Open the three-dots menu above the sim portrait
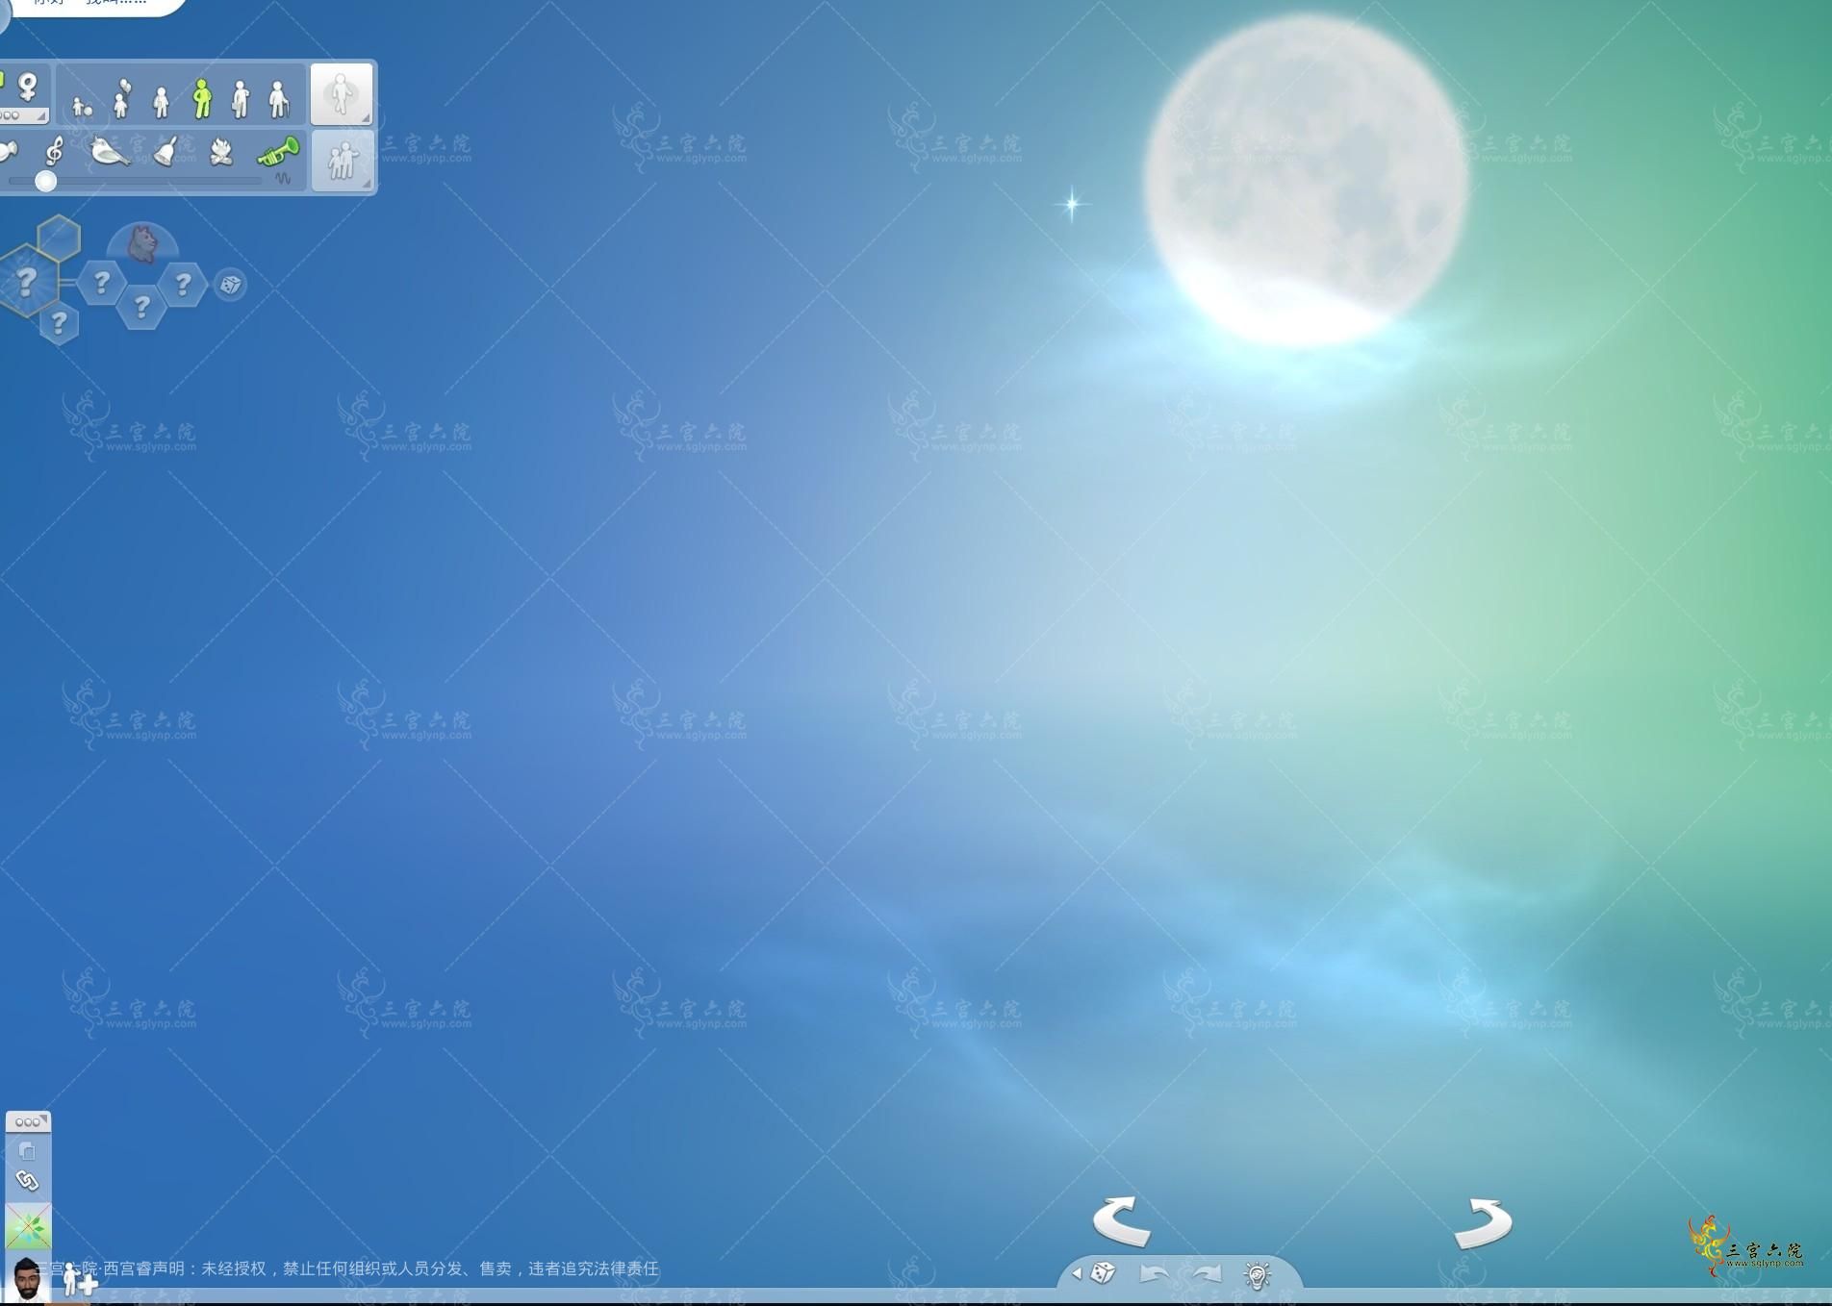The width and height of the screenshot is (1832, 1306). tap(28, 1121)
